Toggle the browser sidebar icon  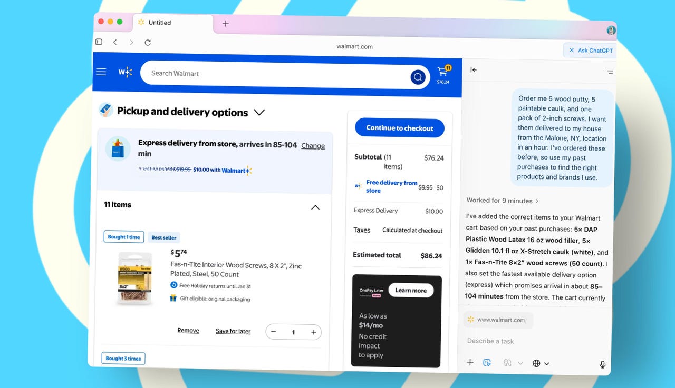[99, 42]
